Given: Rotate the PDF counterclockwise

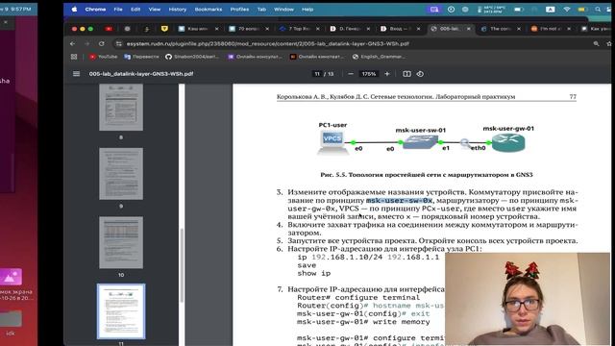Looking at the screenshot, I should pyautogui.click(x=420, y=74).
